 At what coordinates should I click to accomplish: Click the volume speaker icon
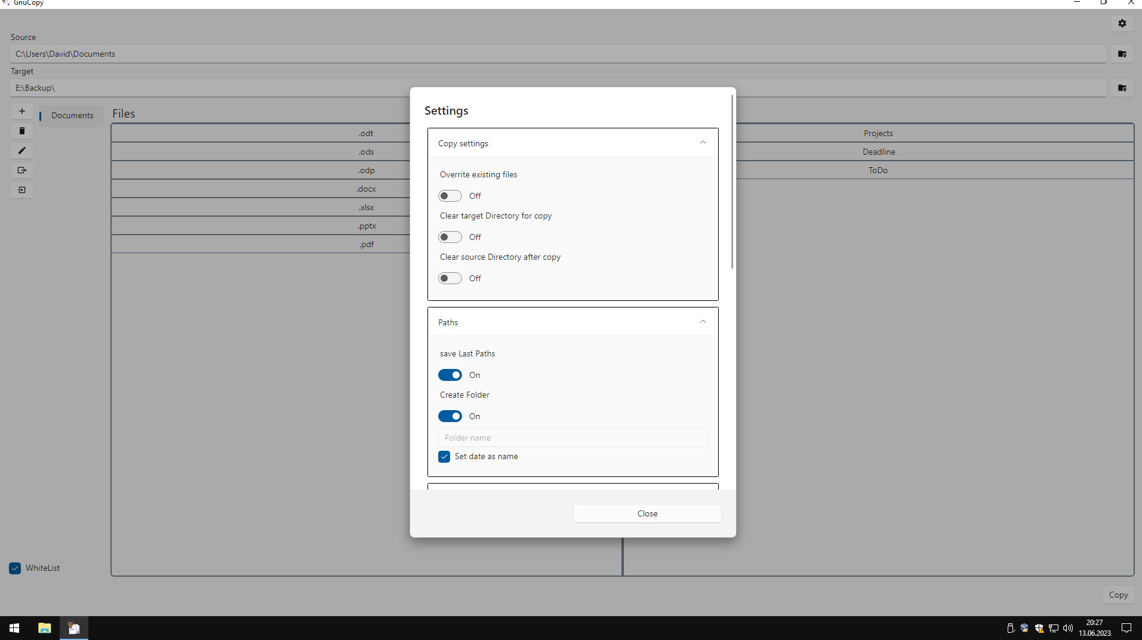pos(1068,628)
